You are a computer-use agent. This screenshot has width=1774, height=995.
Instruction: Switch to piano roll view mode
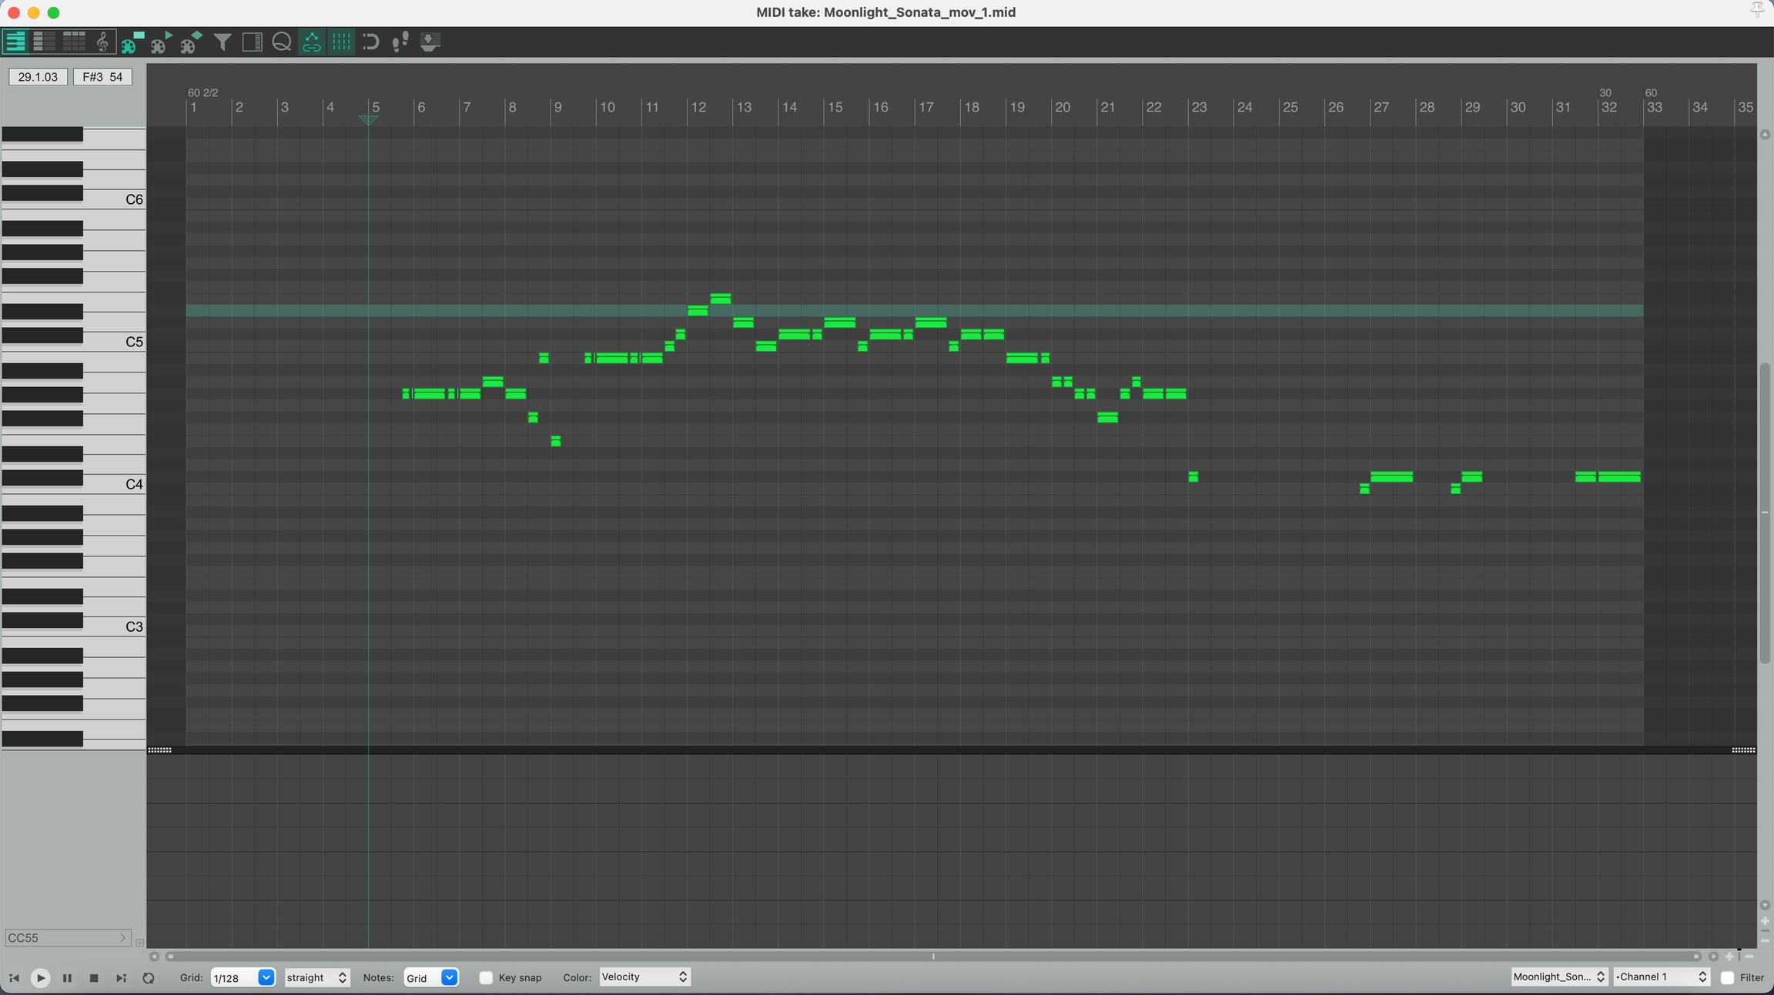15,42
